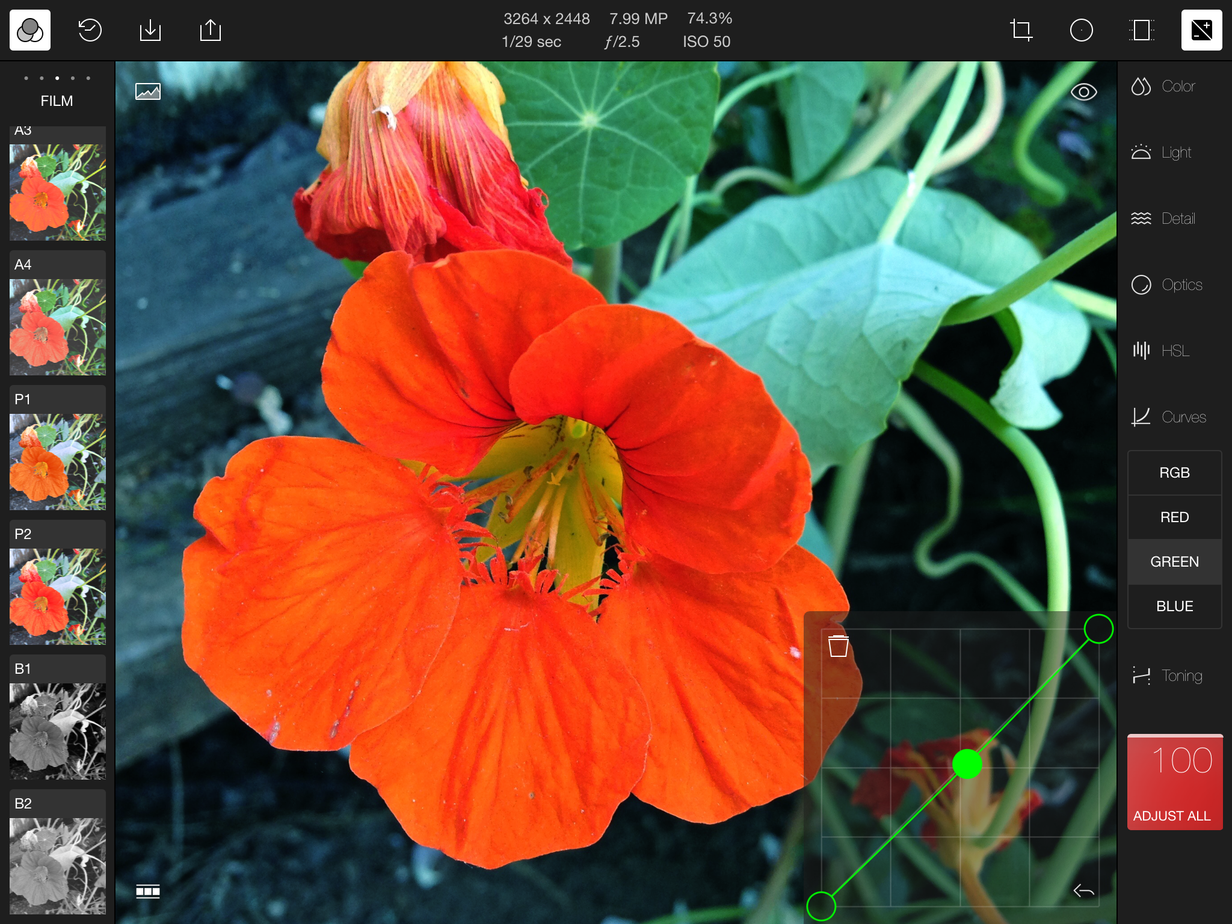Viewport: 1232px width, 924px height.
Task: Select the crop tool
Action: (1021, 30)
